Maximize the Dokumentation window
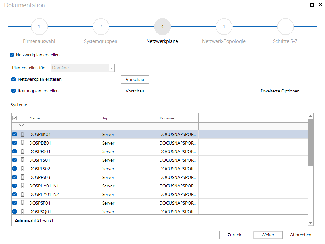This screenshot has height=244, width=325. pos(312,5)
